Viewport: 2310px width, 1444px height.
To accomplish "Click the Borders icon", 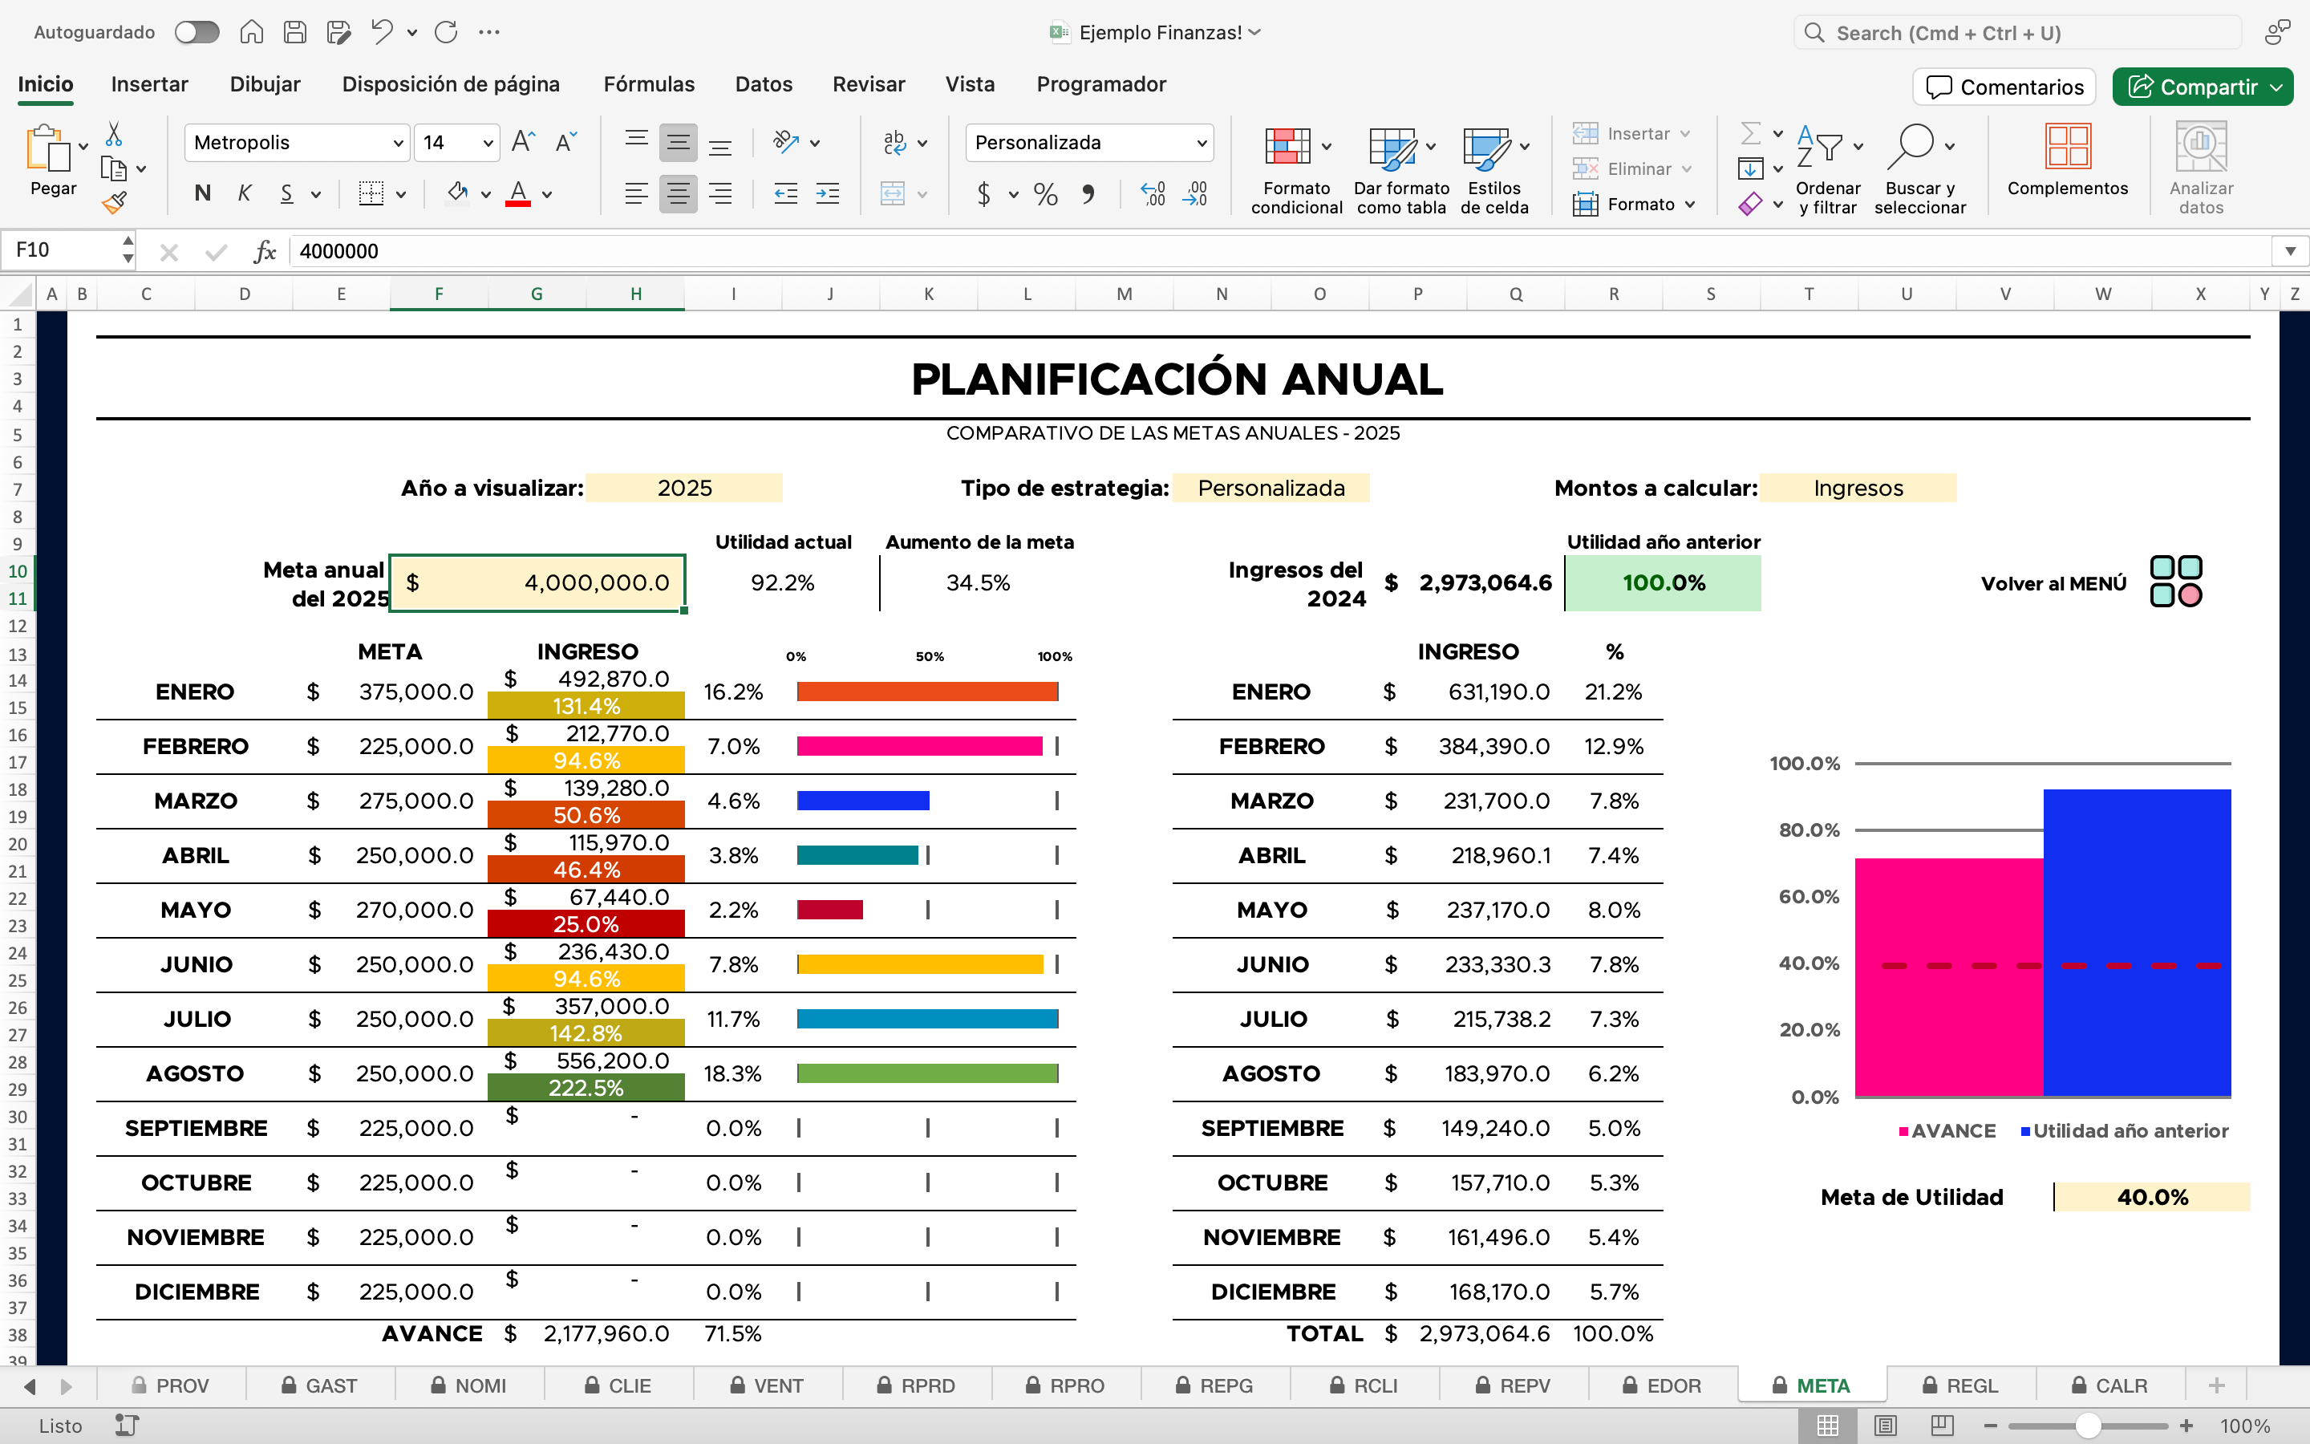I will coord(371,194).
